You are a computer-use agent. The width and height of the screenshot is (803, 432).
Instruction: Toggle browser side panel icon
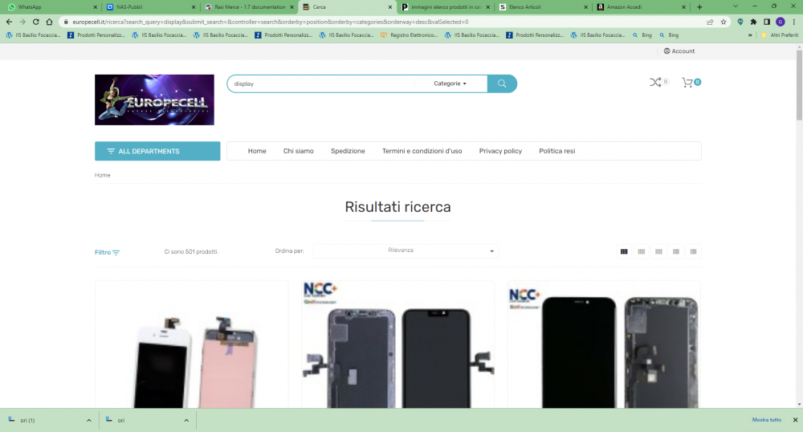click(x=767, y=22)
